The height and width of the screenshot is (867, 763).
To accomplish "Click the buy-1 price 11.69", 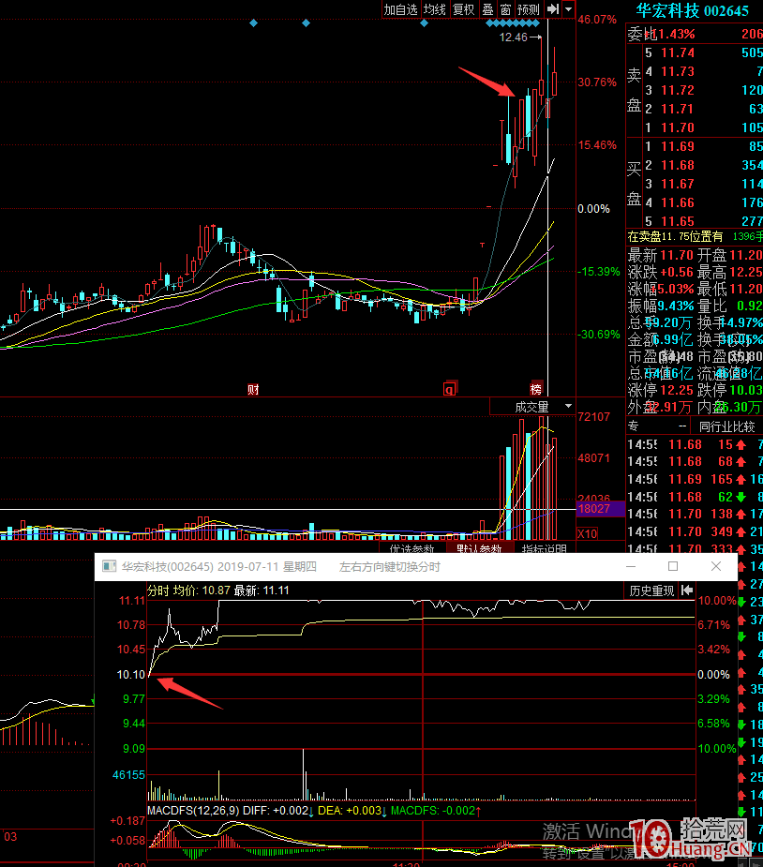I will point(678,146).
